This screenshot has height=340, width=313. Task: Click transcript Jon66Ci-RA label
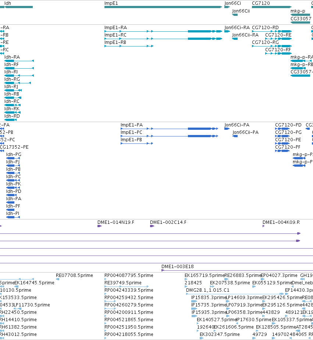237,28
